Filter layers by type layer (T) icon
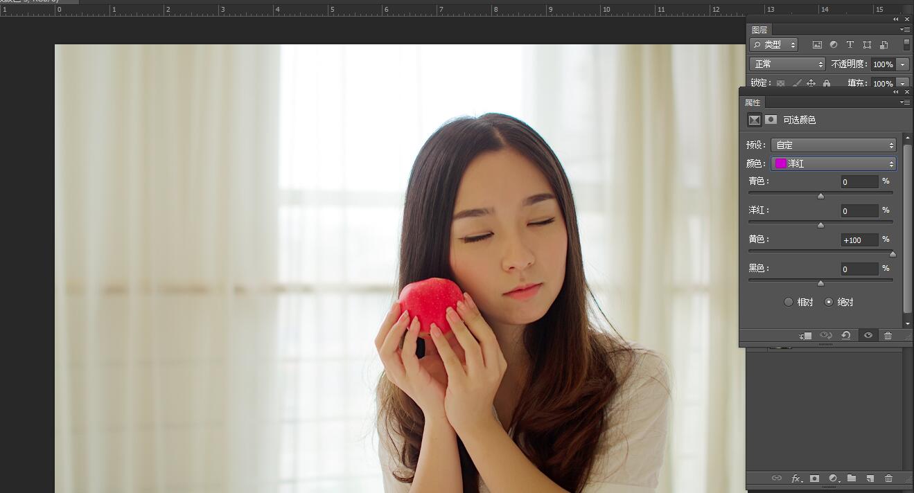914x493 pixels. (850, 44)
